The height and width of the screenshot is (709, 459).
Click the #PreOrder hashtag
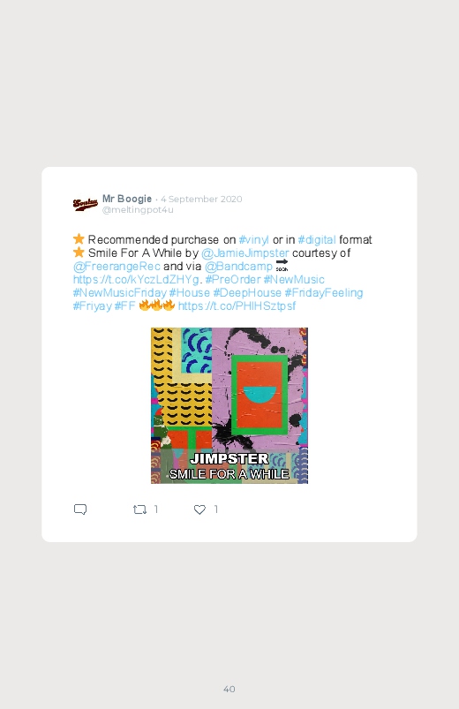[x=233, y=279]
